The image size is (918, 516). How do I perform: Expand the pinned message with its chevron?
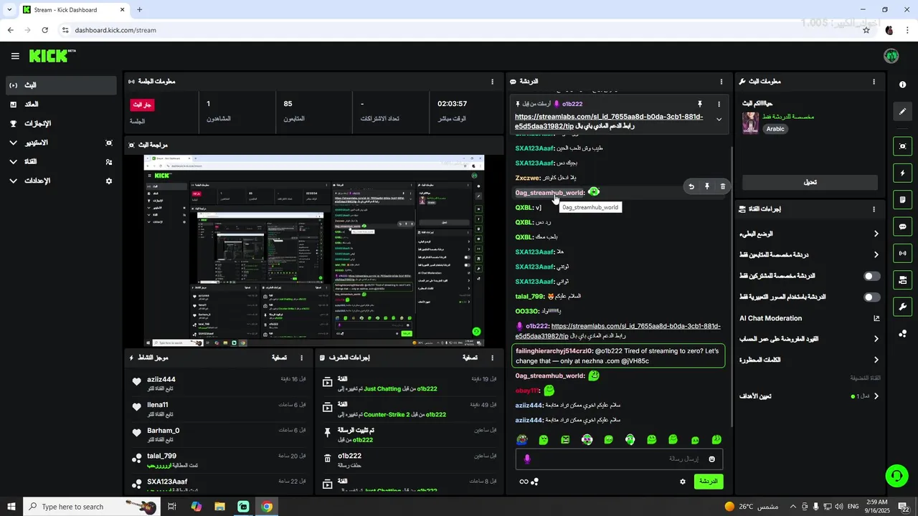(719, 120)
